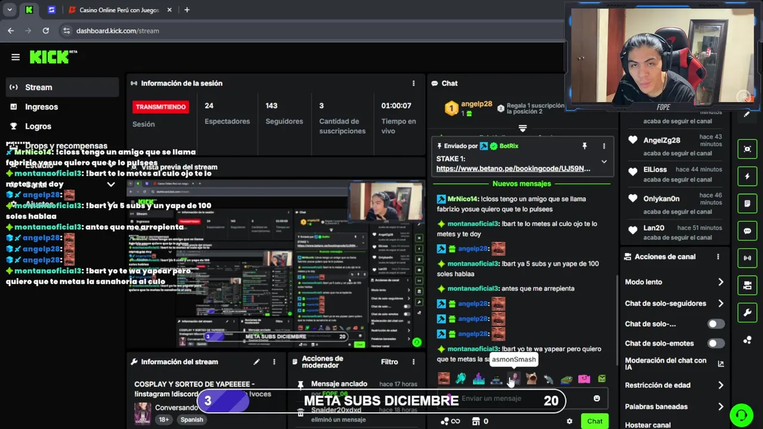Open Acciones de canal three-dot menu

[x=718, y=257]
